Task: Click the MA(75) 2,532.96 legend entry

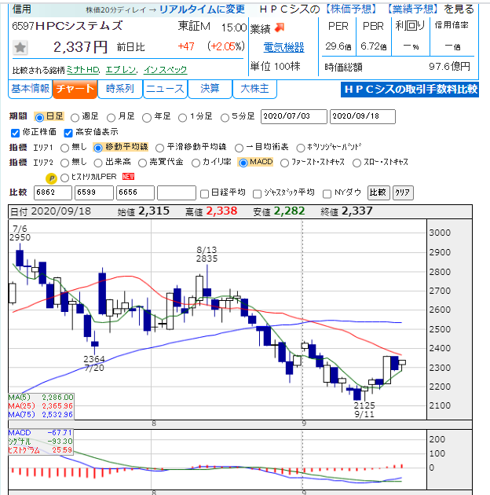Action: [41, 415]
